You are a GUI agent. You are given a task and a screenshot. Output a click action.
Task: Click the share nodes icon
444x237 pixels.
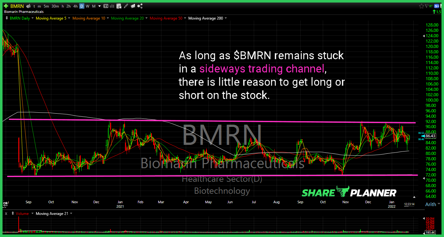pos(140,6)
